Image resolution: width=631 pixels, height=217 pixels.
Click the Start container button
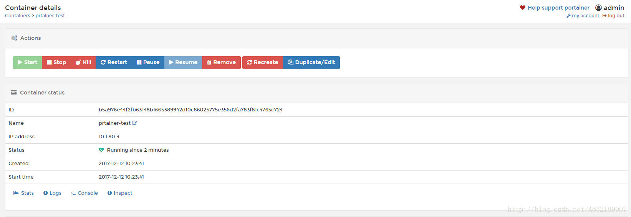tap(28, 63)
